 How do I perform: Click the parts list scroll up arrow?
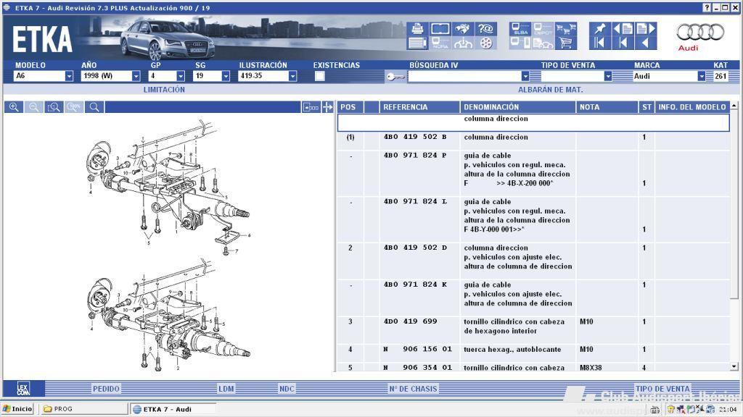click(x=734, y=106)
